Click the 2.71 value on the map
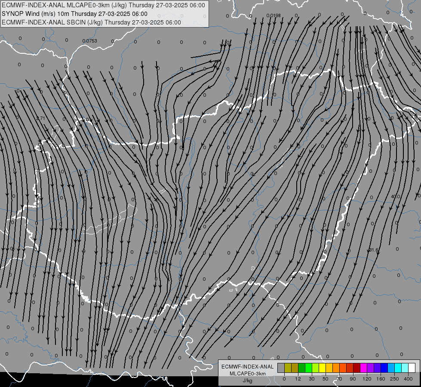The image size is (421, 387). [40, 118]
